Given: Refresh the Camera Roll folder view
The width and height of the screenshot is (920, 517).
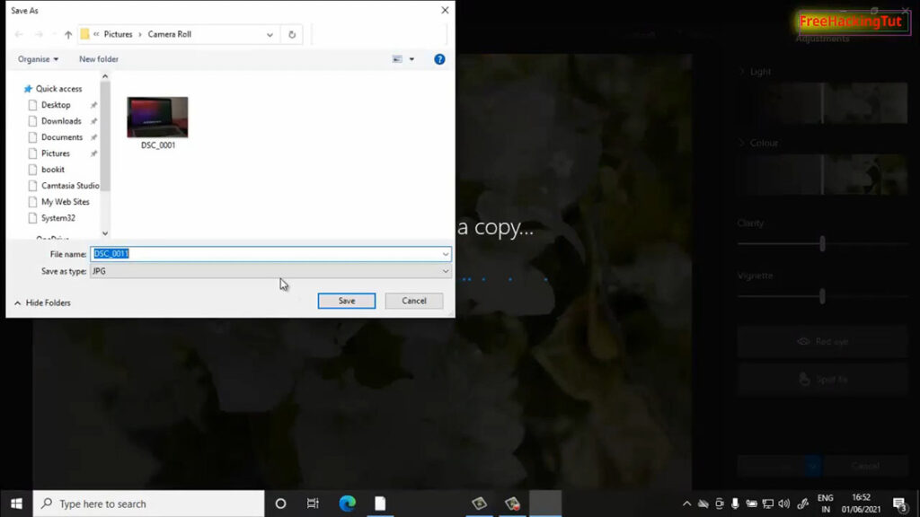Looking at the screenshot, I should click(x=292, y=35).
